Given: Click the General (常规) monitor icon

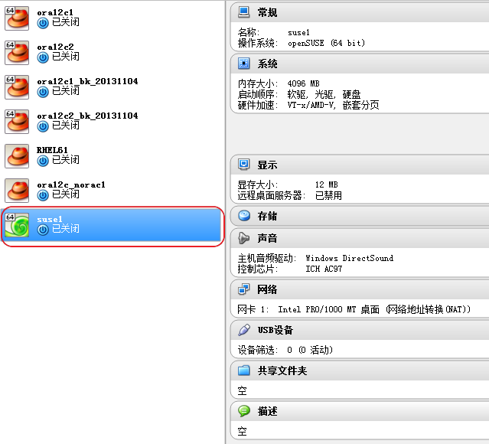Looking at the screenshot, I should pyautogui.click(x=244, y=12).
